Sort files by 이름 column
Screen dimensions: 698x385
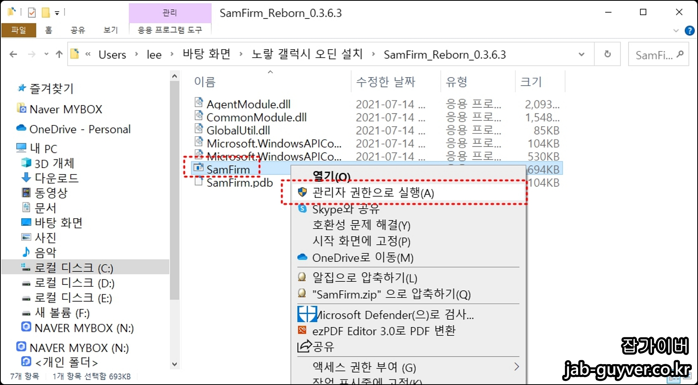[x=205, y=82]
